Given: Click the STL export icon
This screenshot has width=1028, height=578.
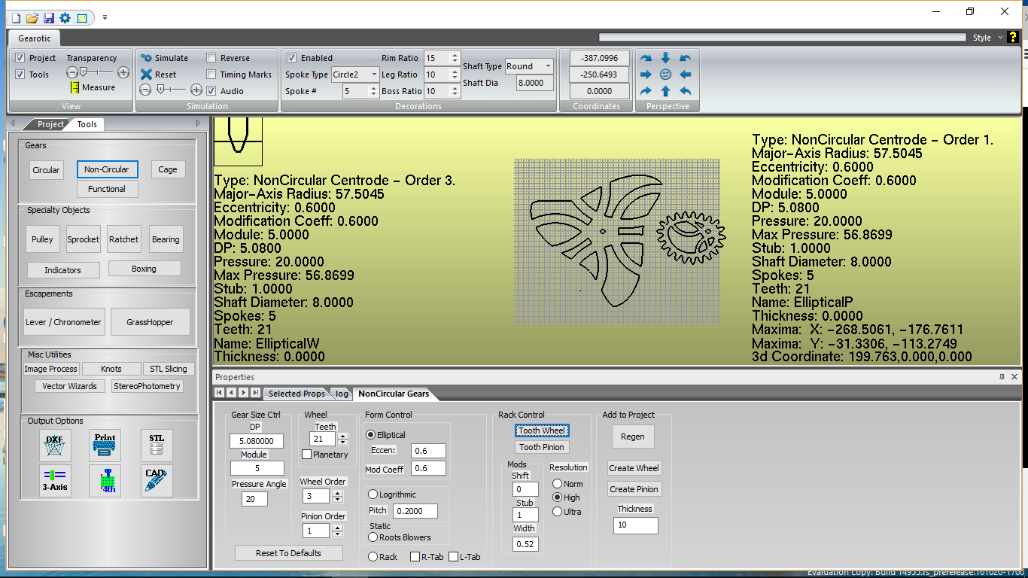Looking at the screenshot, I should [x=157, y=446].
